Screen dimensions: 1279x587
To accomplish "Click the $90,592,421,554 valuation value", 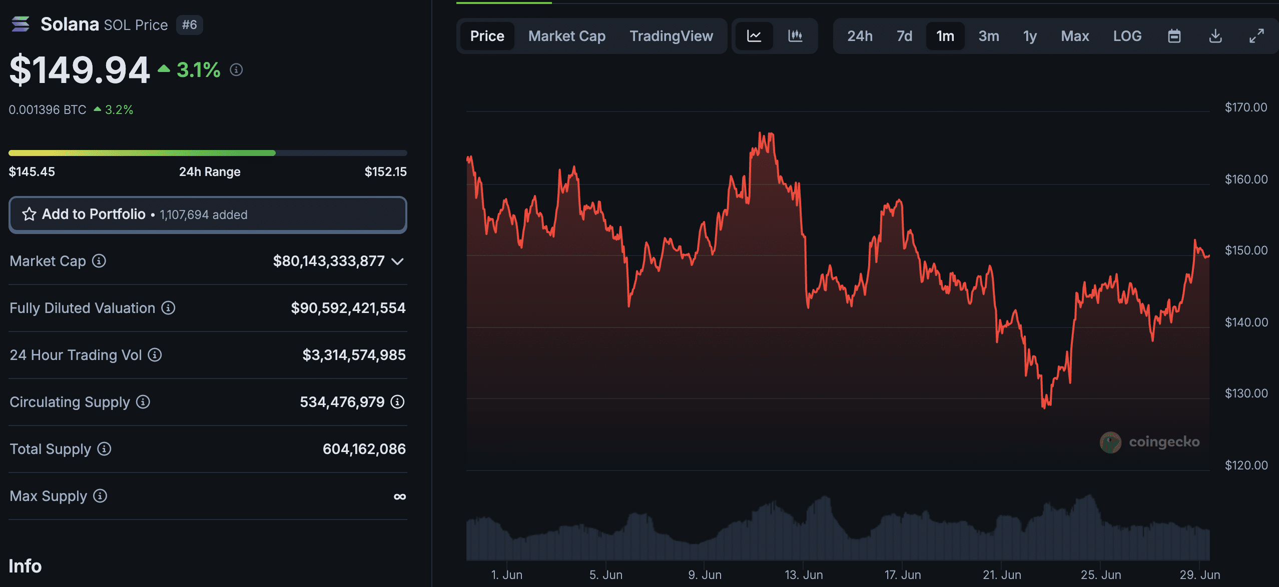I will (x=348, y=307).
